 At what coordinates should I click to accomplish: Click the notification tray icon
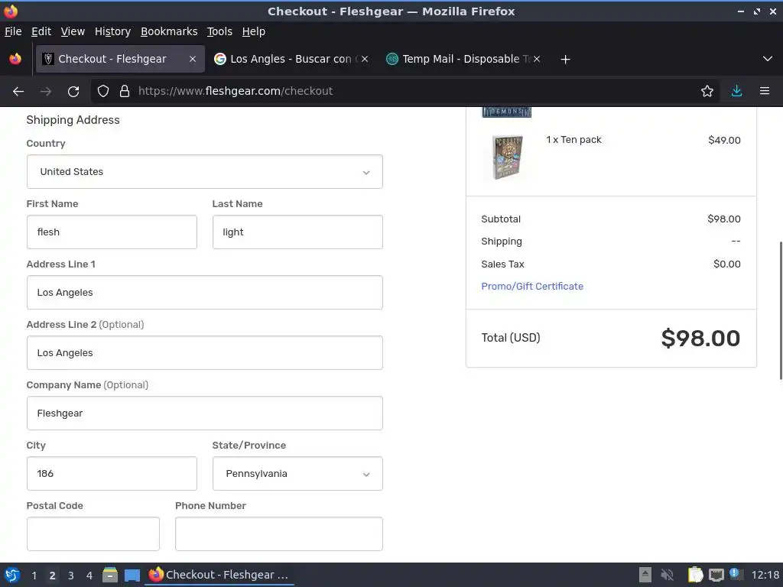735,574
